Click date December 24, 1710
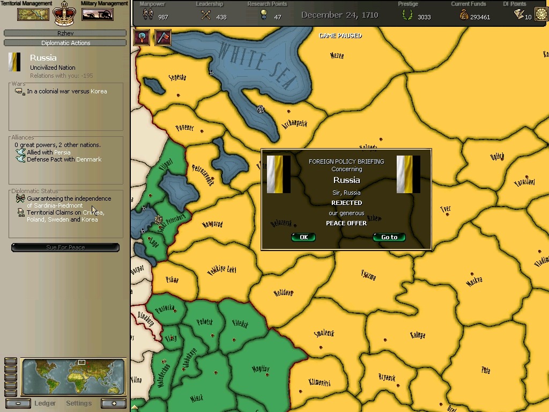549x412 pixels. tap(339, 14)
